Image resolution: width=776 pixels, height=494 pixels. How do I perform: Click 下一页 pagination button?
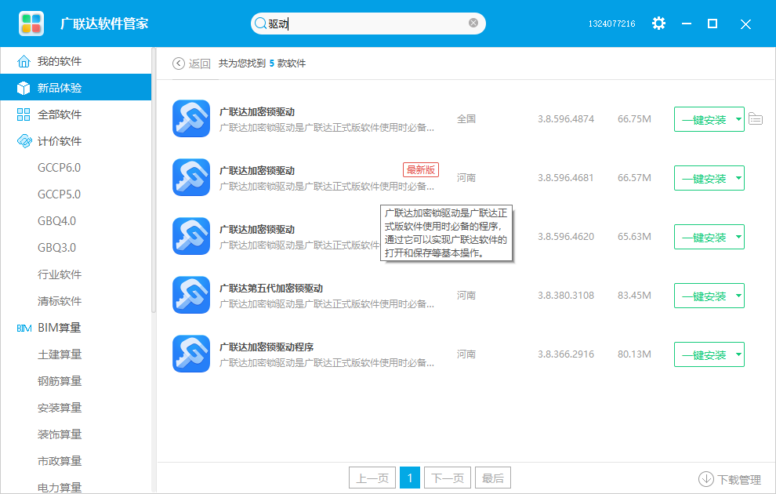pos(448,478)
